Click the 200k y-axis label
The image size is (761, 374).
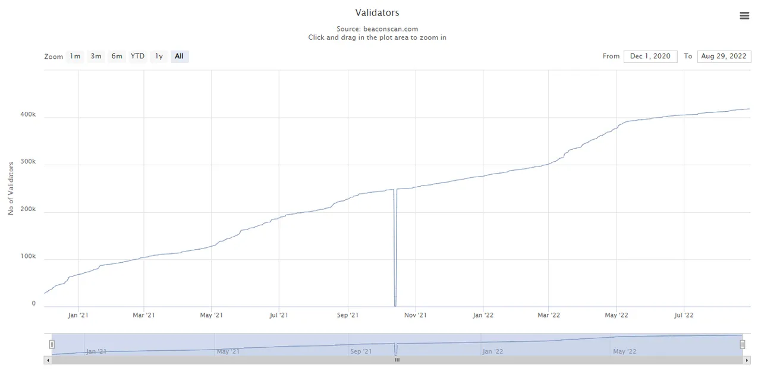click(28, 209)
